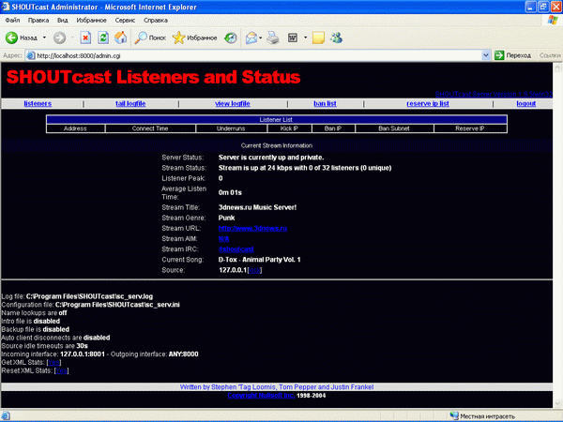Click the 'Listener List' table header
Viewport: 563px width, 422px height.
(276, 119)
